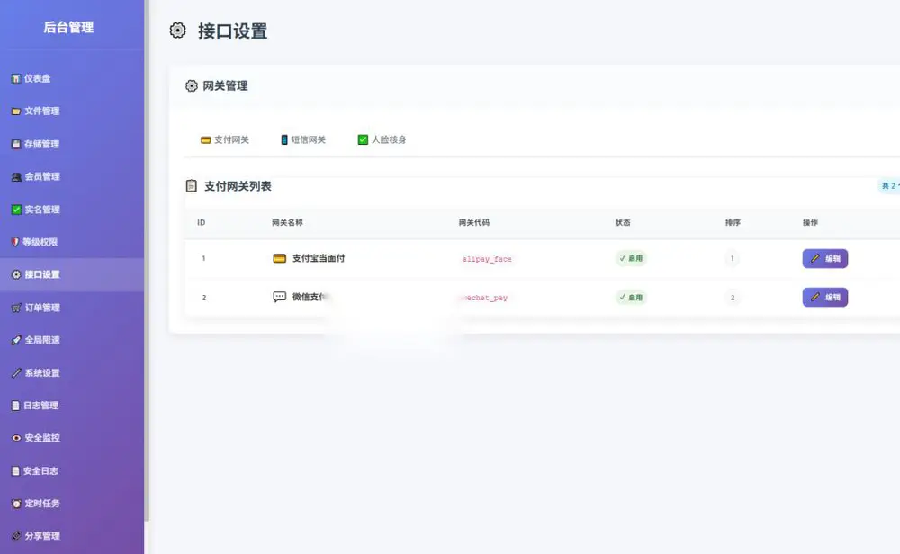Screen dimensions: 900x554
Task: Click the 安全监控 eye icon
Action: tap(16, 438)
